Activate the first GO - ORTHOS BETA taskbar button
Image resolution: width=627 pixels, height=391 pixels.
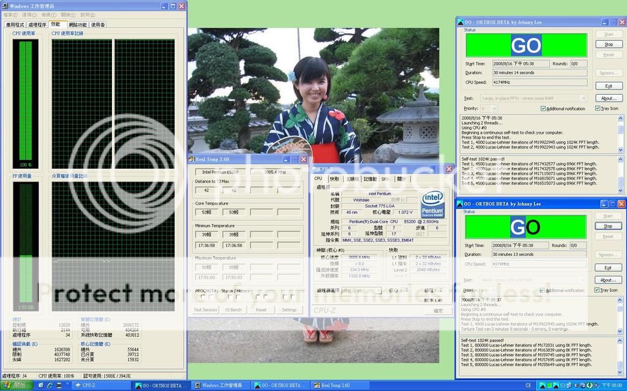[160, 386]
